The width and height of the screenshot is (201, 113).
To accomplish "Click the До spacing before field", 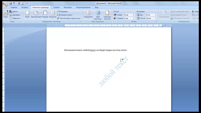I will pos(150,15).
